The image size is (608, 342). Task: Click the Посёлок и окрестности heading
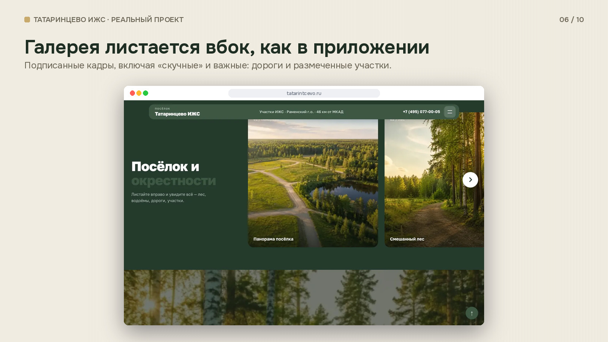coord(174,174)
